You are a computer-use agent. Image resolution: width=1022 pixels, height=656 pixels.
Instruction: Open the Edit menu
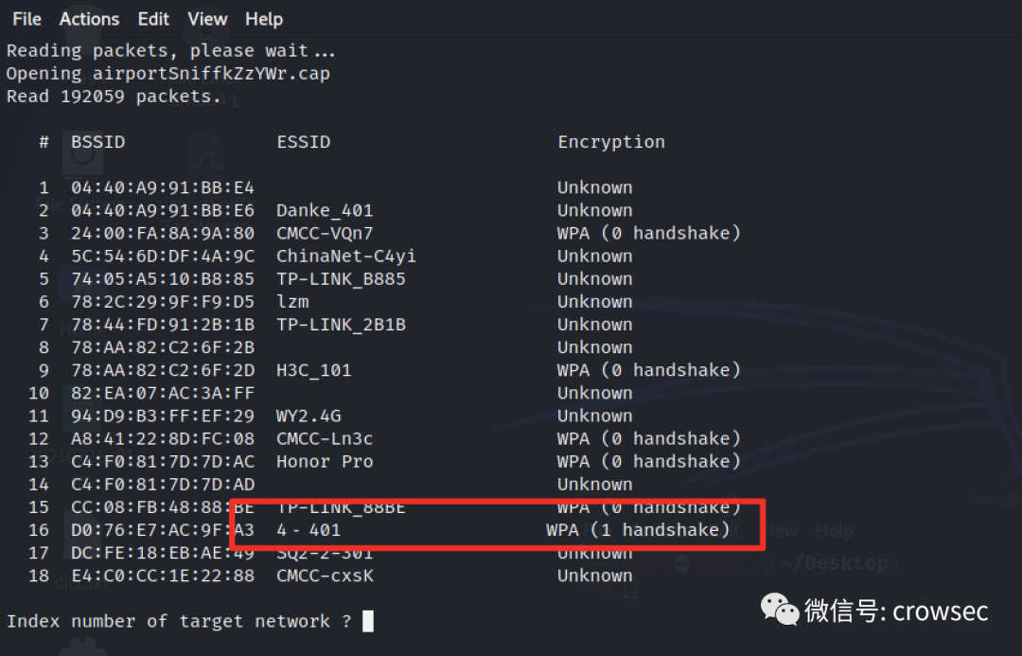coord(153,19)
